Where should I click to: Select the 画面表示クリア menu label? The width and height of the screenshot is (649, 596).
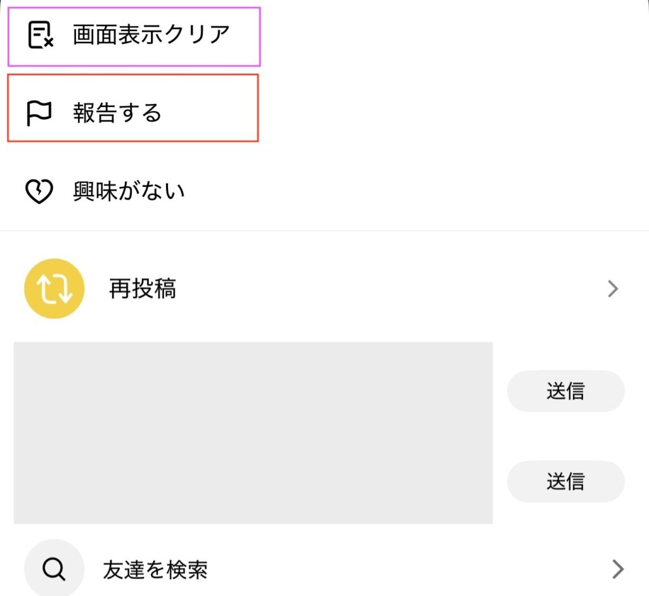151,34
